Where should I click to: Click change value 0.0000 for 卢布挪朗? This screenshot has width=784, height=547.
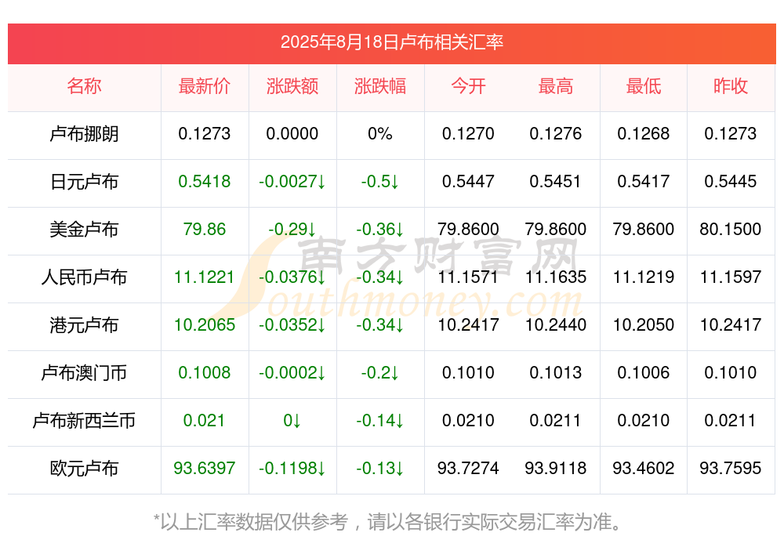coord(292,133)
